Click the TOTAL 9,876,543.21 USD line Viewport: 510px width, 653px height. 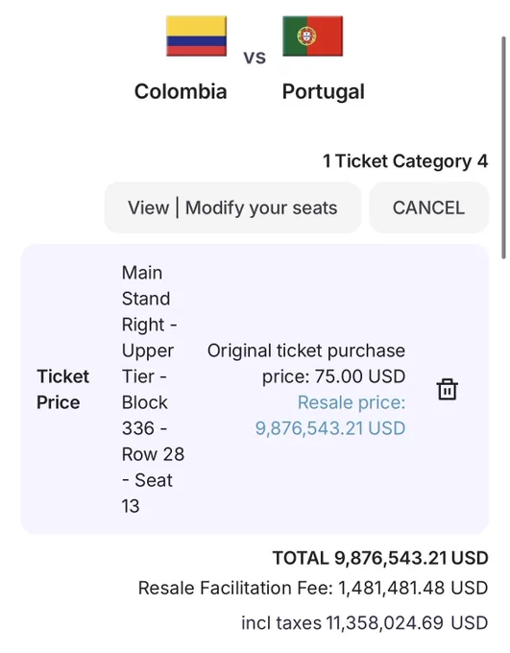[380, 558]
